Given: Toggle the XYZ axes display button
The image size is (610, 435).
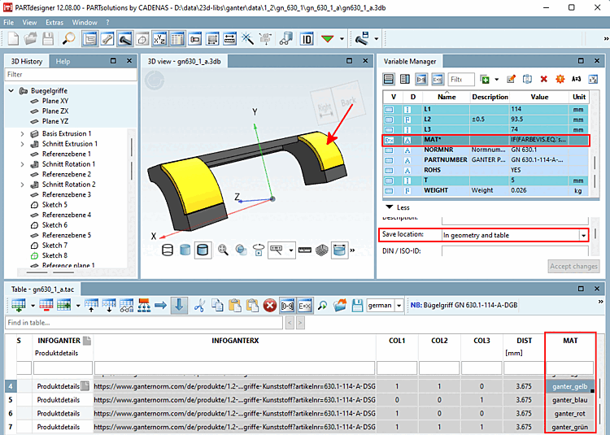Looking at the screenshot, I should (158, 38).
